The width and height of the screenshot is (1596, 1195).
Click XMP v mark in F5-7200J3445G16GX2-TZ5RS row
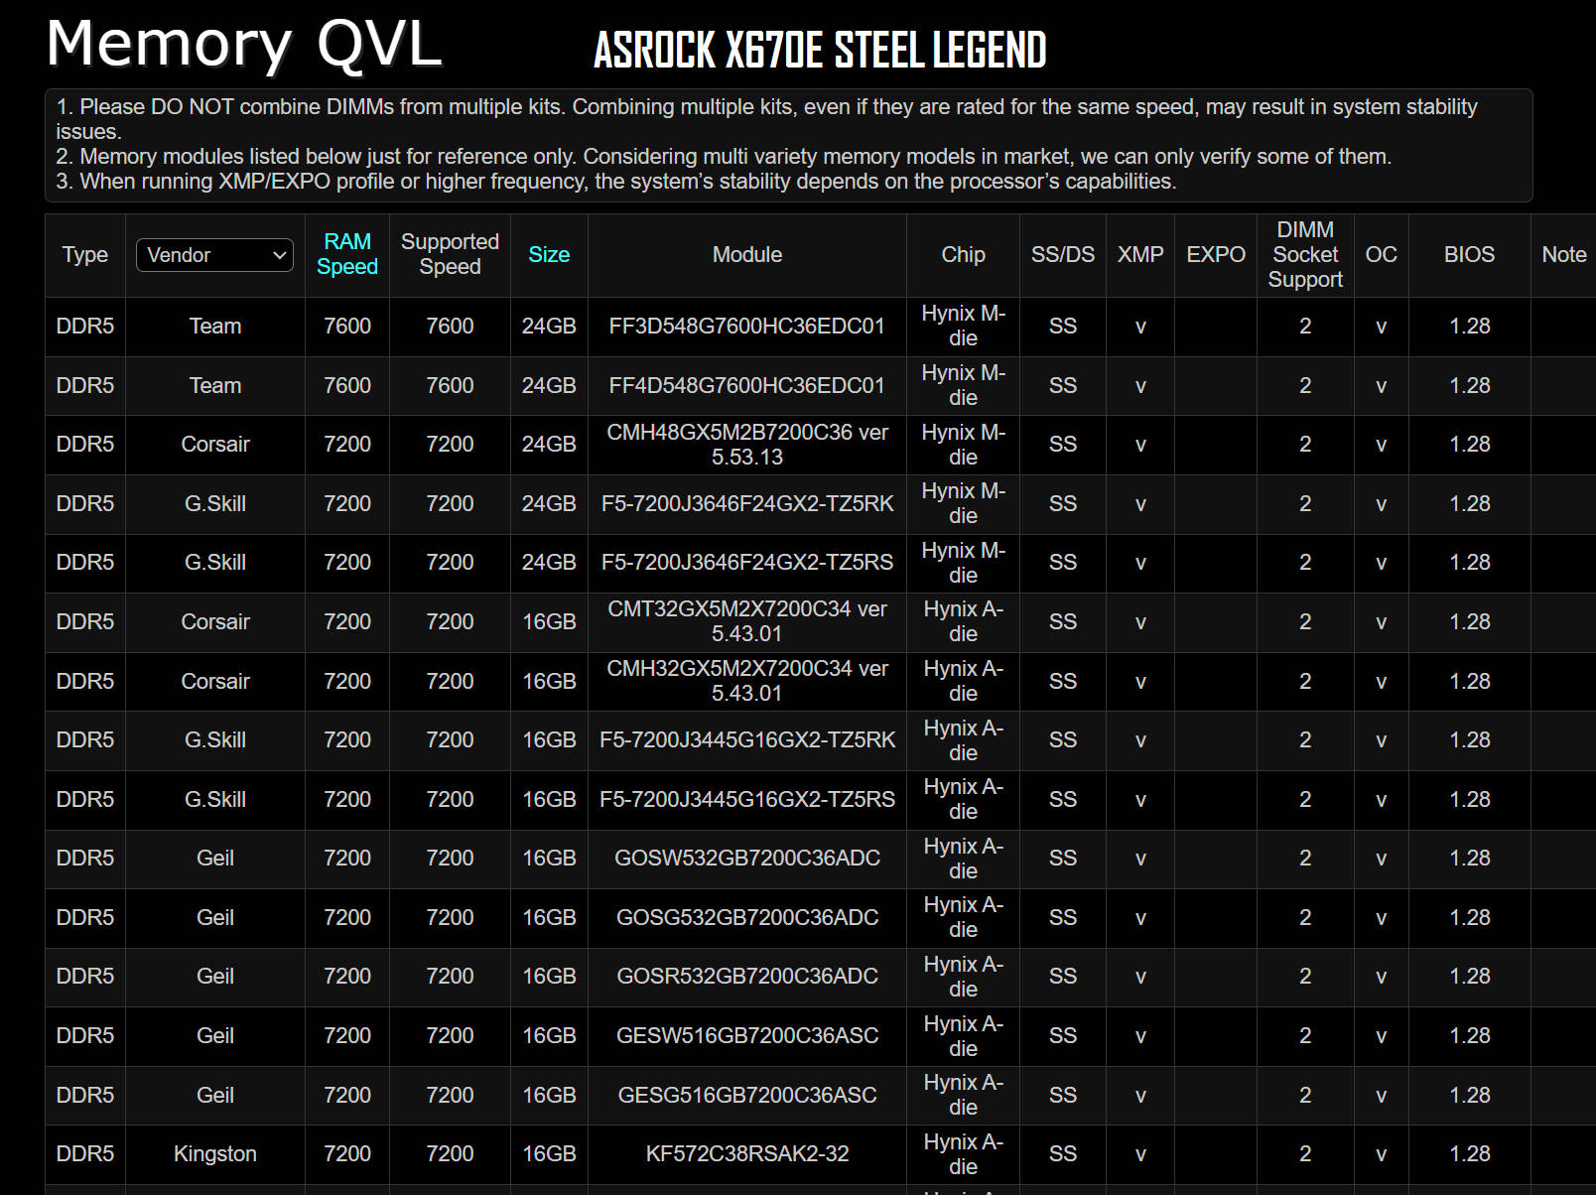pos(1140,800)
